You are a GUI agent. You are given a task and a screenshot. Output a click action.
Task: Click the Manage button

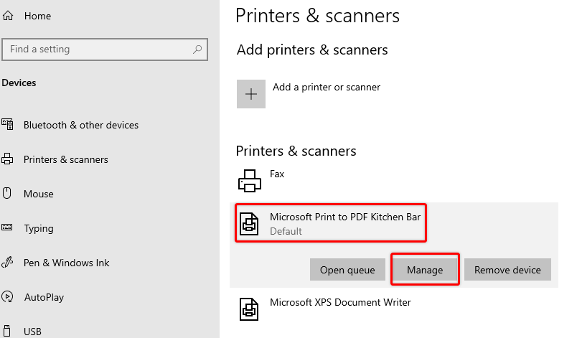[425, 270]
